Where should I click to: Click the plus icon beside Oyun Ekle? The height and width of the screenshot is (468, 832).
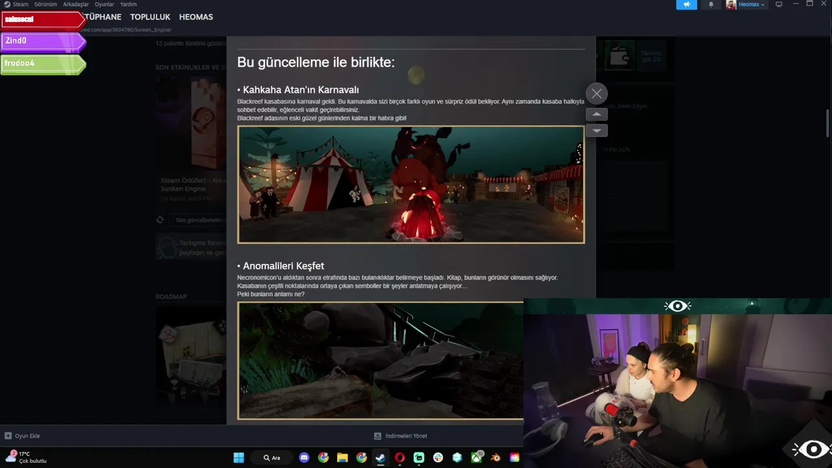click(x=8, y=436)
